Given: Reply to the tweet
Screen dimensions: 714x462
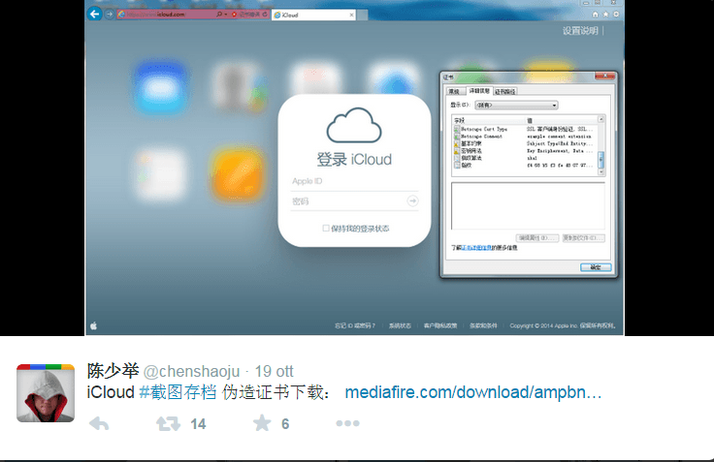Looking at the screenshot, I should [x=99, y=424].
